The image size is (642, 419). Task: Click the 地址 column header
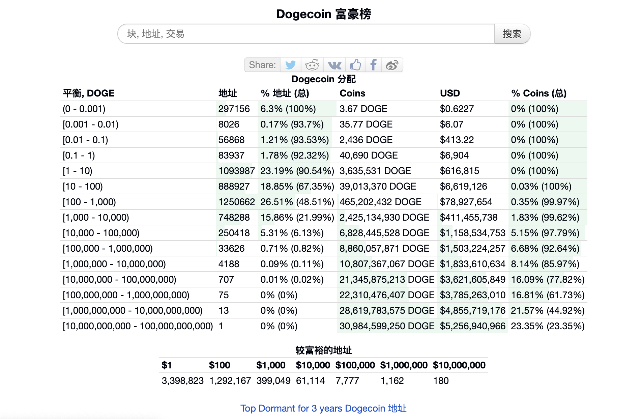pyautogui.click(x=228, y=93)
